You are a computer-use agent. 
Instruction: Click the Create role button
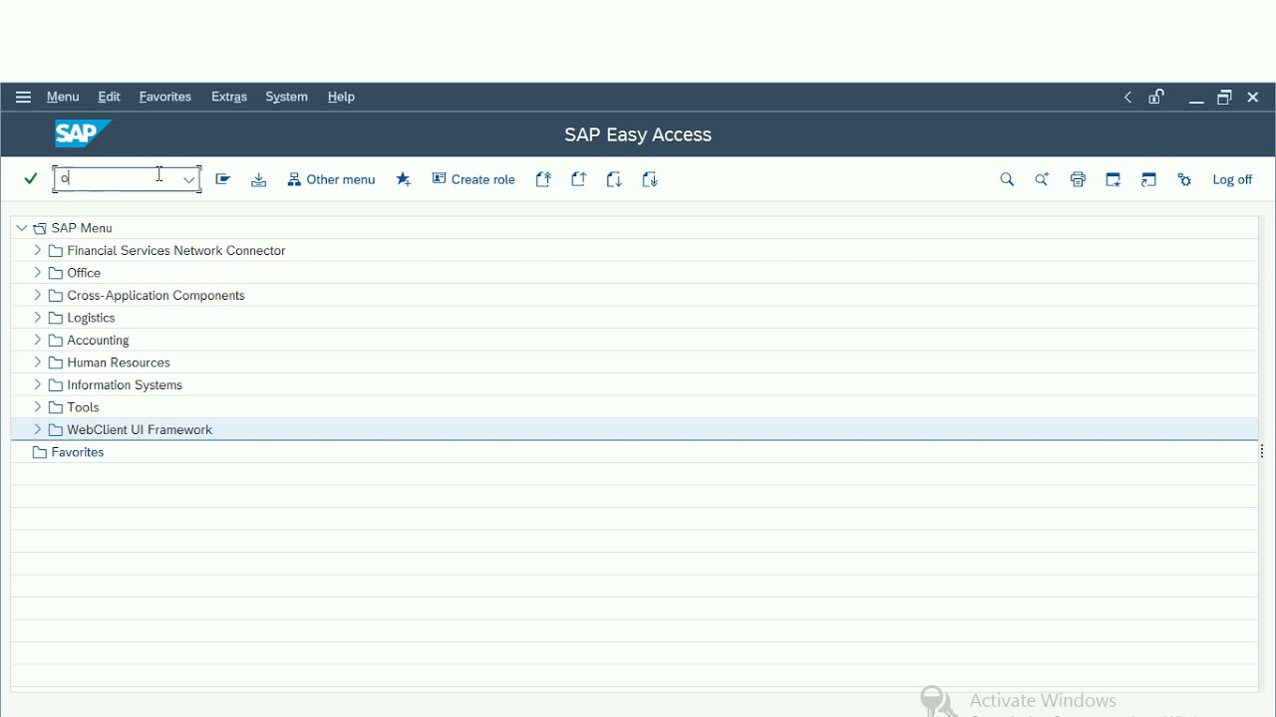[474, 179]
